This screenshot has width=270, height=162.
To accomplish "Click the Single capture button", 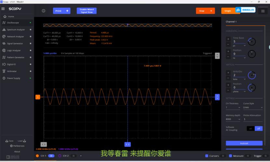I will pos(228,11).
